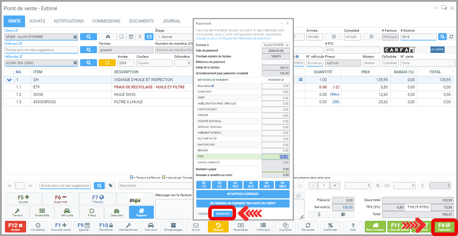Click the yellow vehicle note icon
Viewport: 458px width, 236px height.
click(107, 63)
